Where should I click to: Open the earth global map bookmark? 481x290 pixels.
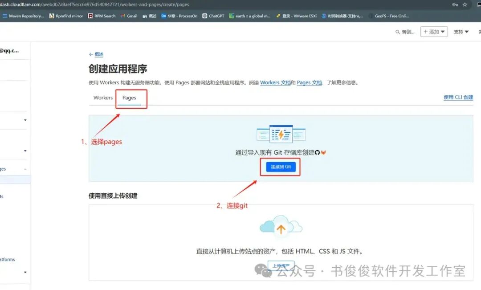point(250,16)
